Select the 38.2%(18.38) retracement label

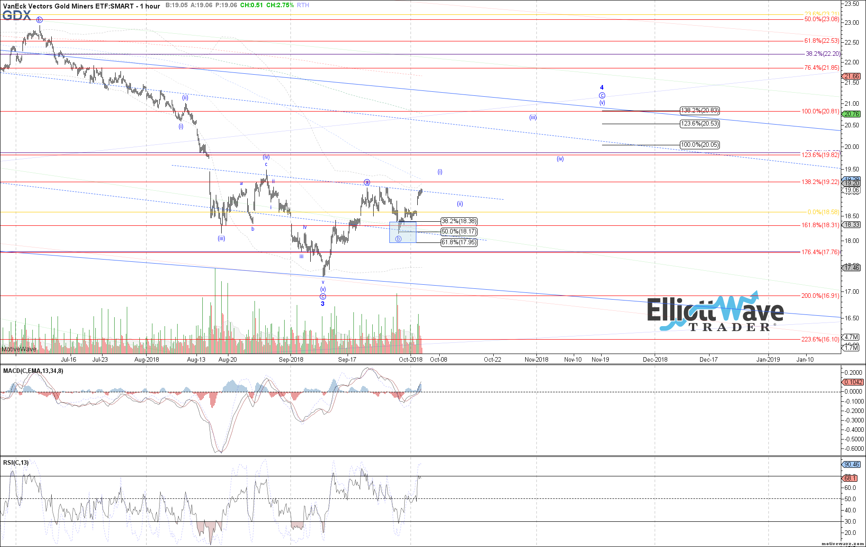point(459,221)
